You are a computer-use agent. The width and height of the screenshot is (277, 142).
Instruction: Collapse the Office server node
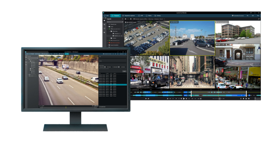[107, 29]
